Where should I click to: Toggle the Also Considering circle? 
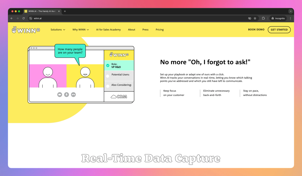tap(108, 86)
